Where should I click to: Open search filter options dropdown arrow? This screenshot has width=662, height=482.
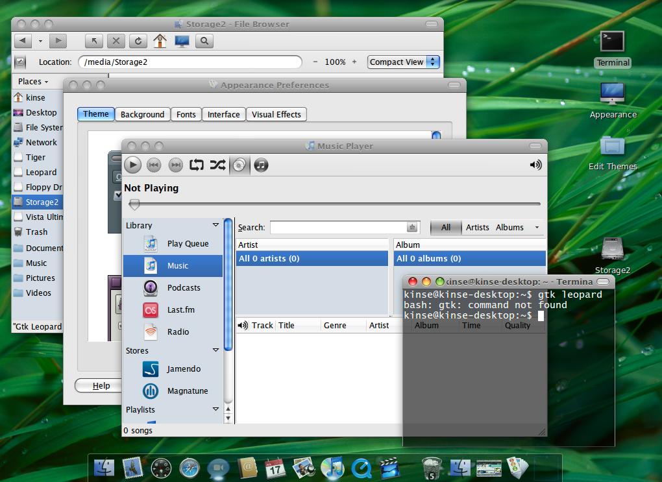(537, 228)
